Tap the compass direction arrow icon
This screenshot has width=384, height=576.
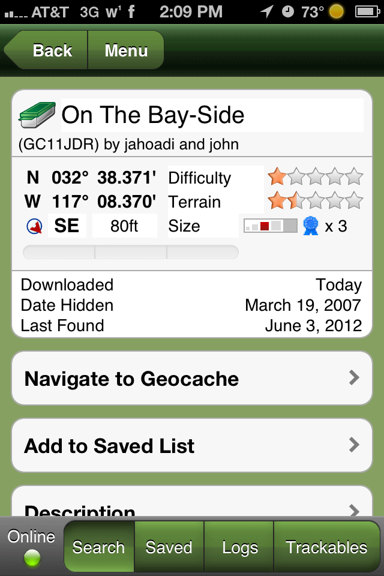point(35,226)
